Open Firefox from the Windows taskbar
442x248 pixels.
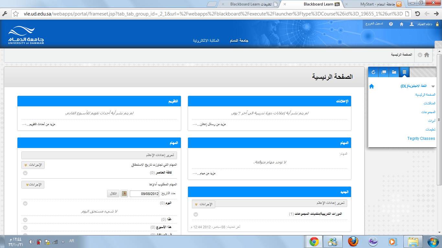[x=353, y=242]
